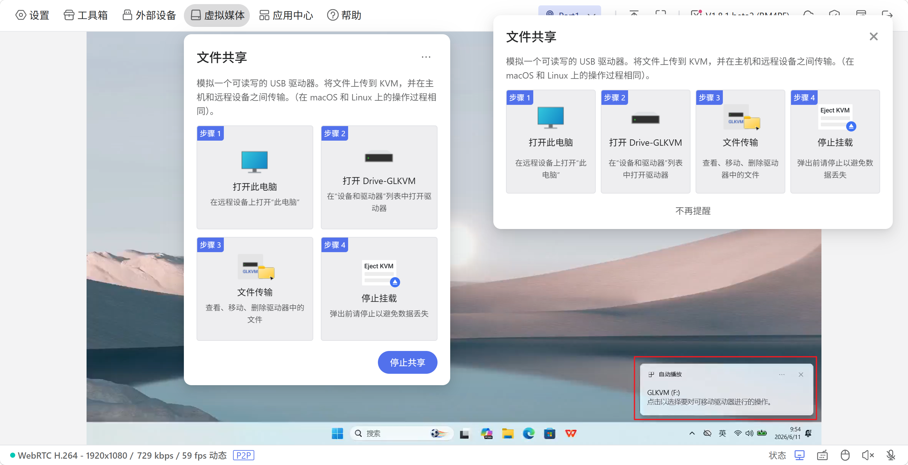Click the 停止共享 button
Screen dimensions: 908x465
pos(407,362)
